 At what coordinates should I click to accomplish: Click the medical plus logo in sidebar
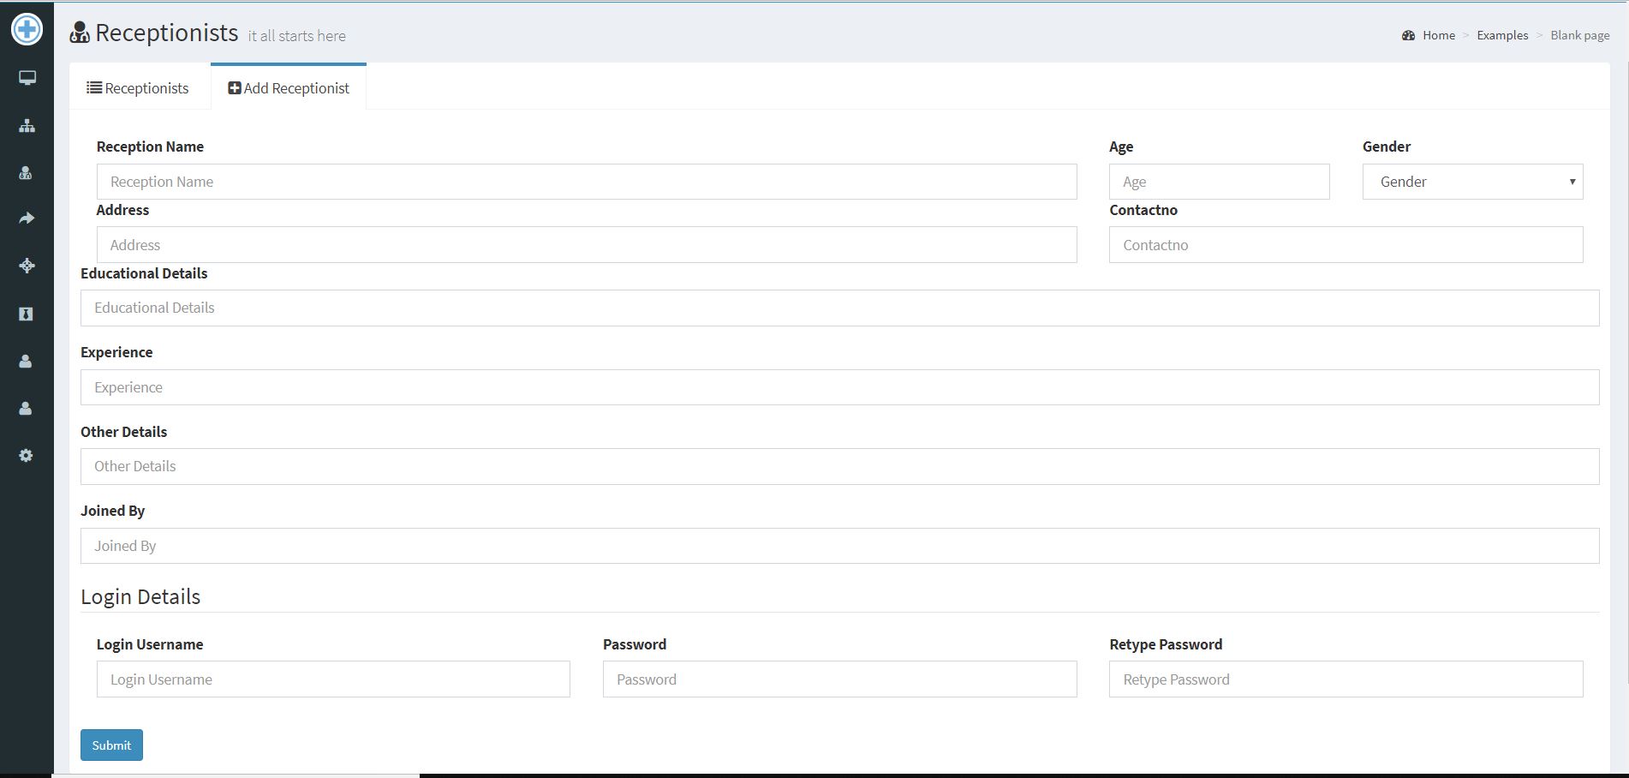27,30
